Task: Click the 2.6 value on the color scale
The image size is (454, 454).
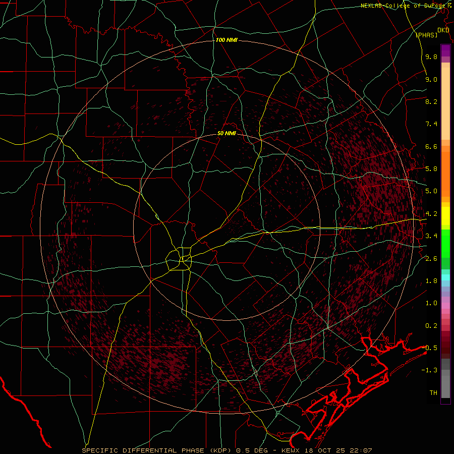Action: 431,259
